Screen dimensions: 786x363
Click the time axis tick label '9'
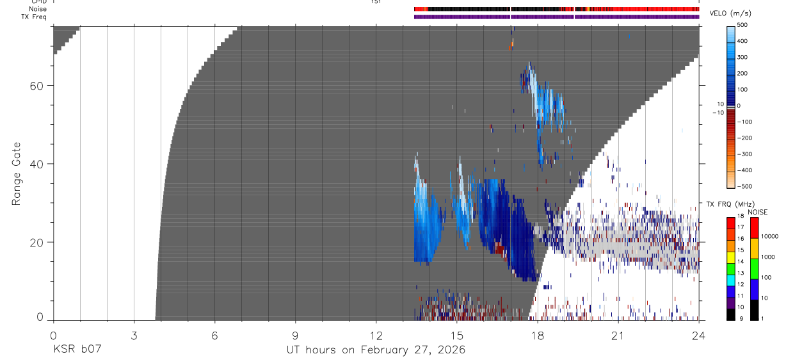295,335
